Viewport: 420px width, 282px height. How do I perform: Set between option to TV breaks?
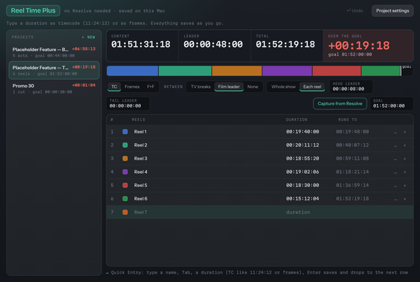[x=201, y=87]
